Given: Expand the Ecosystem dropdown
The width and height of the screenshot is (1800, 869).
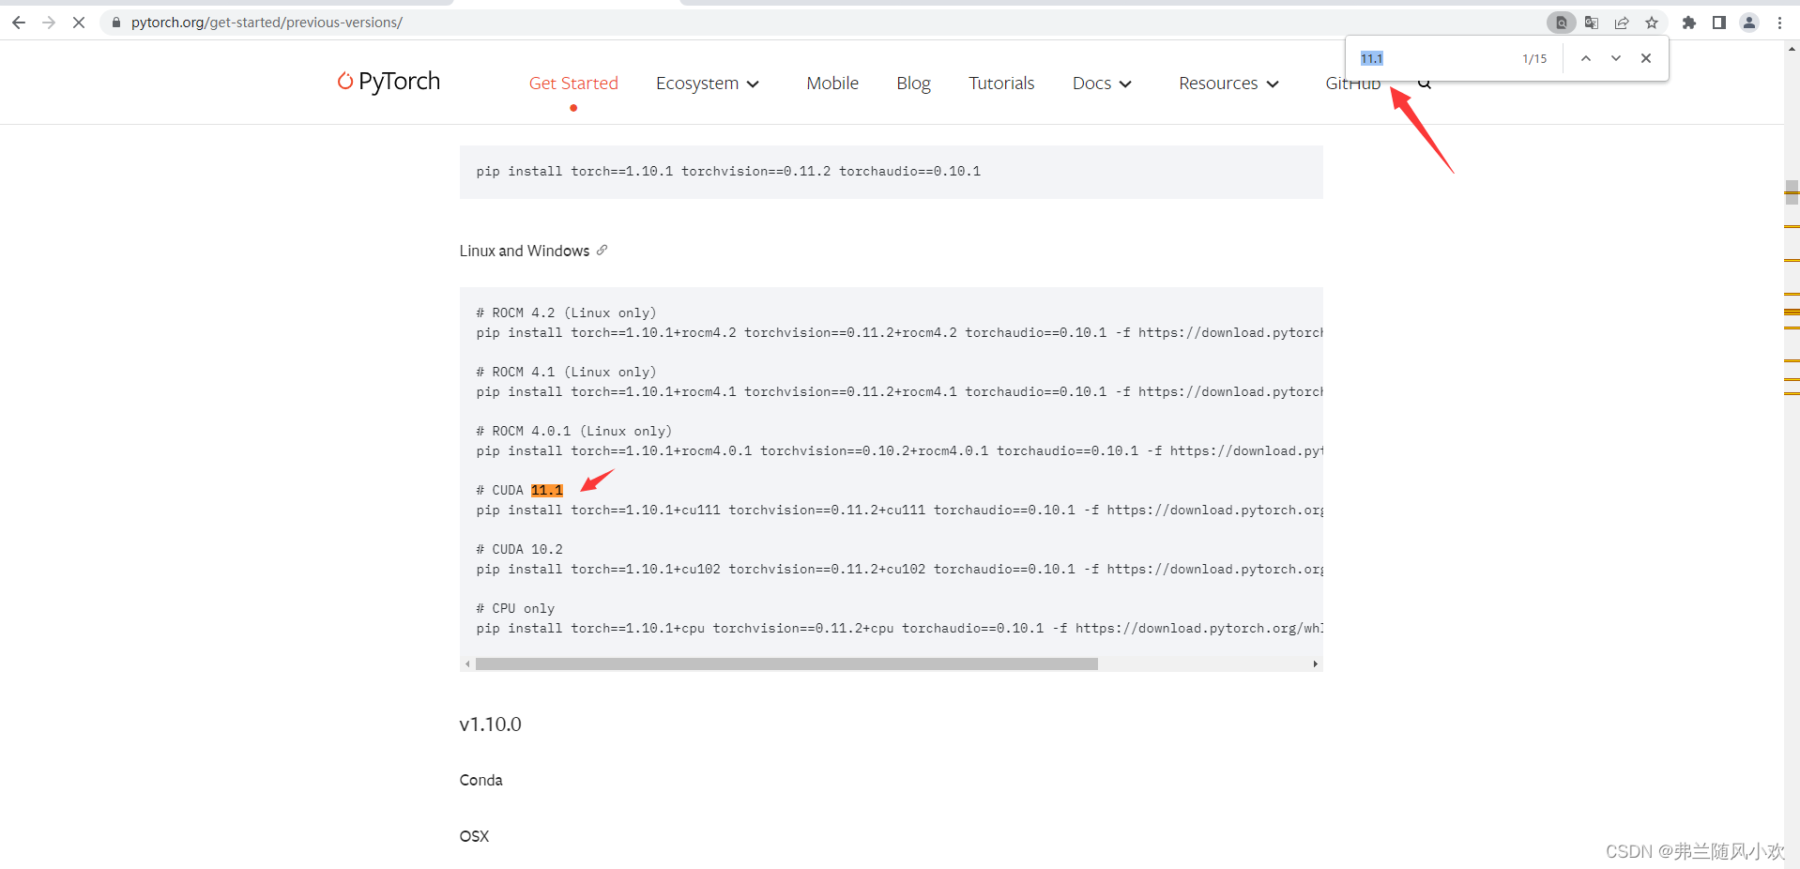Looking at the screenshot, I should (x=708, y=84).
